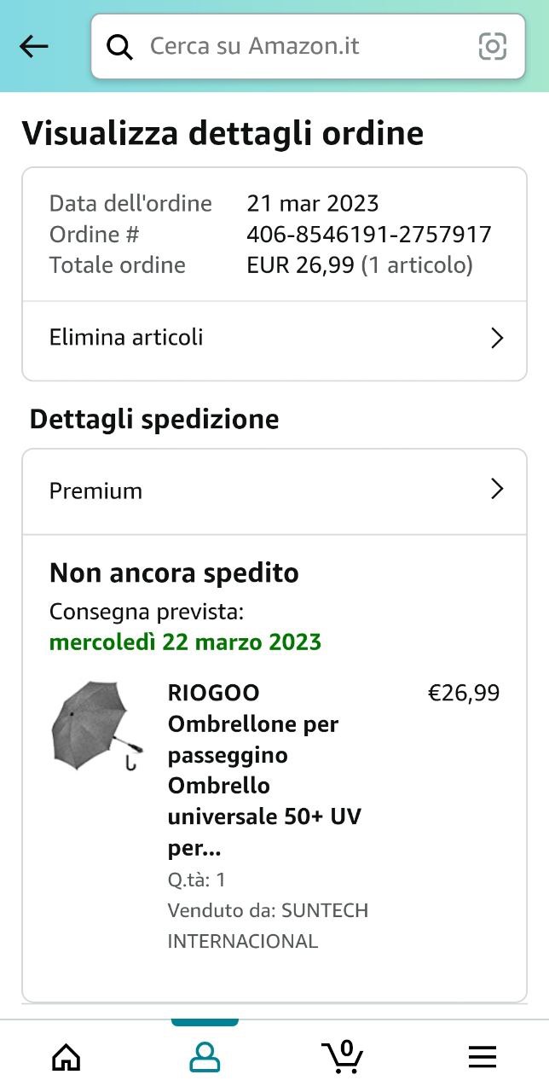Image resolution: width=549 pixels, height=1092 pixels.
Task: Open the umbrella product thumbnail
Action: click(x=95, y=726)
